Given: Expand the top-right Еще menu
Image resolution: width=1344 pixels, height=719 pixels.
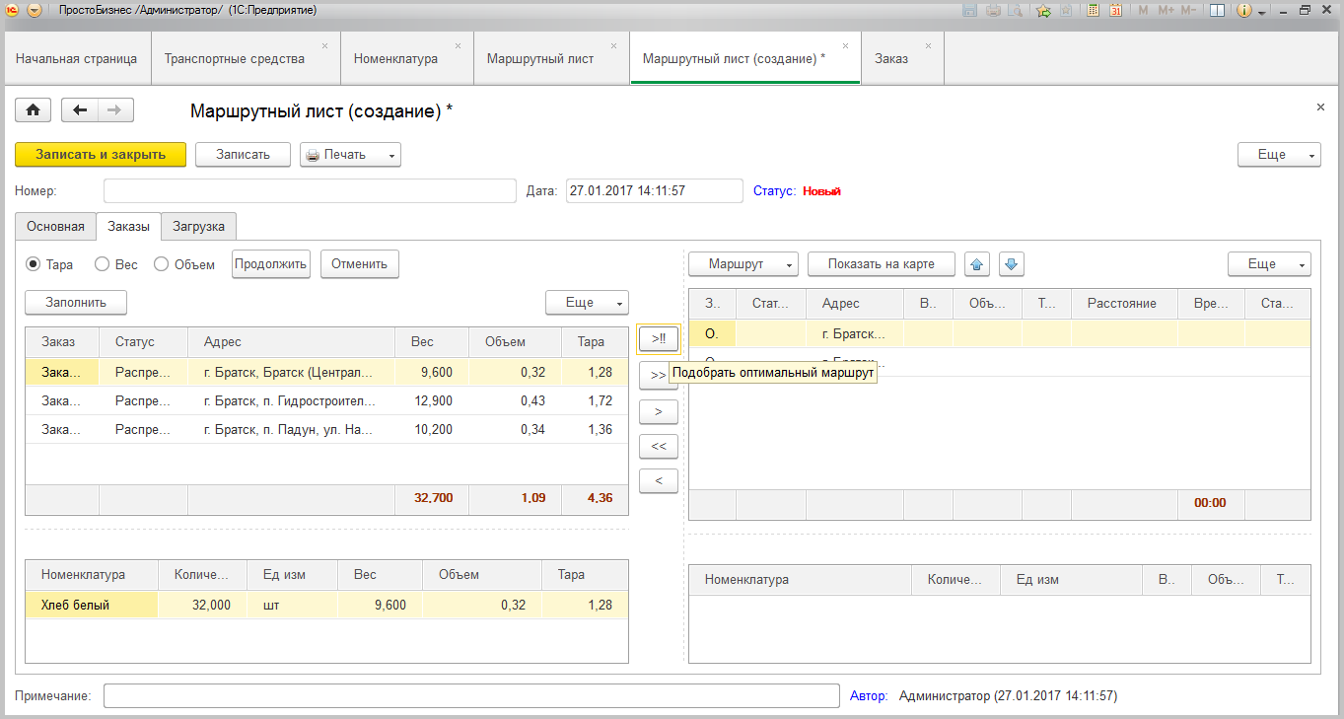Looking at the screenshot, I should coord(1279,155).
